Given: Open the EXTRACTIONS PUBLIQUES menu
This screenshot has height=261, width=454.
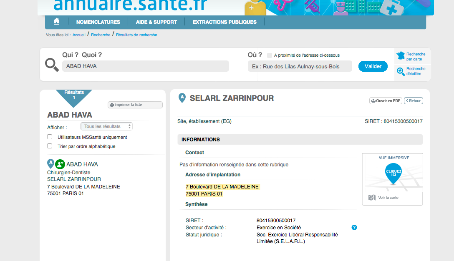Looking at the screenshot, I should tap(224, 22).
